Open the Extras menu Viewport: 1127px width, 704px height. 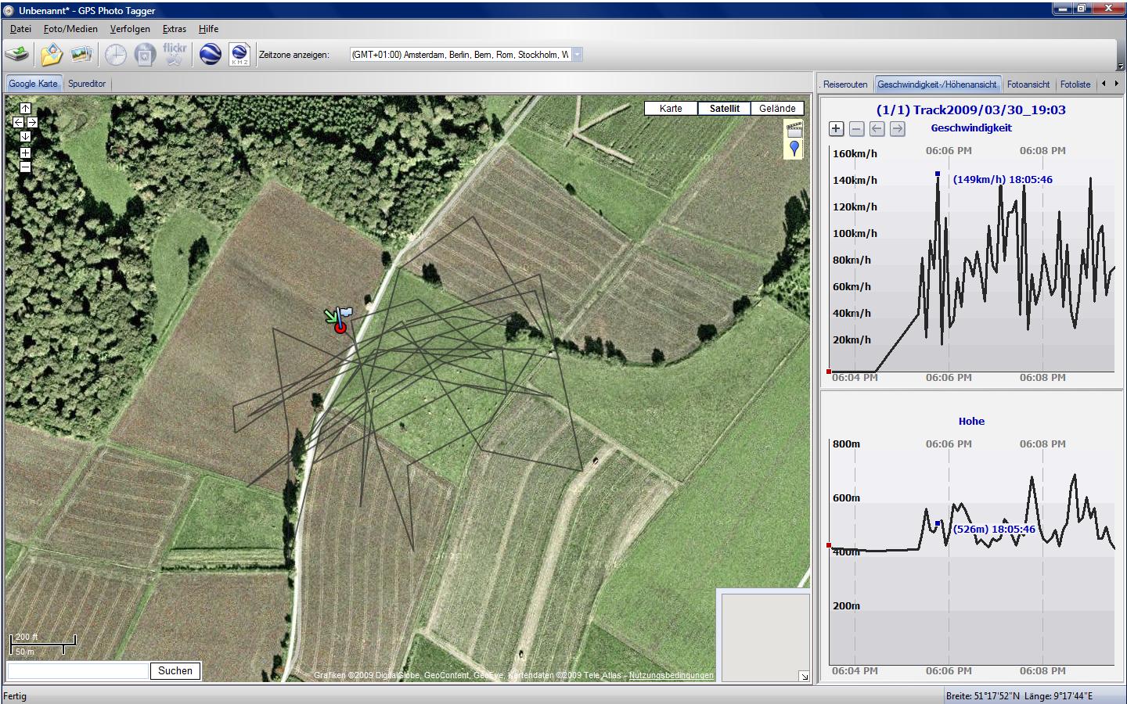pyautogui.click(x=174, y=29)
